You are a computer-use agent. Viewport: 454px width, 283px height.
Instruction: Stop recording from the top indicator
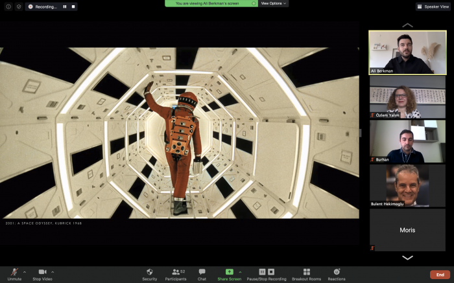(x=73, y=6)
